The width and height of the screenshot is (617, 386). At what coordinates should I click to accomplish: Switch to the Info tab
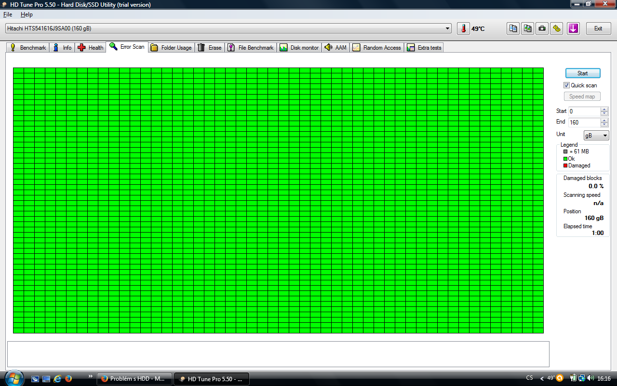[62, 47]
